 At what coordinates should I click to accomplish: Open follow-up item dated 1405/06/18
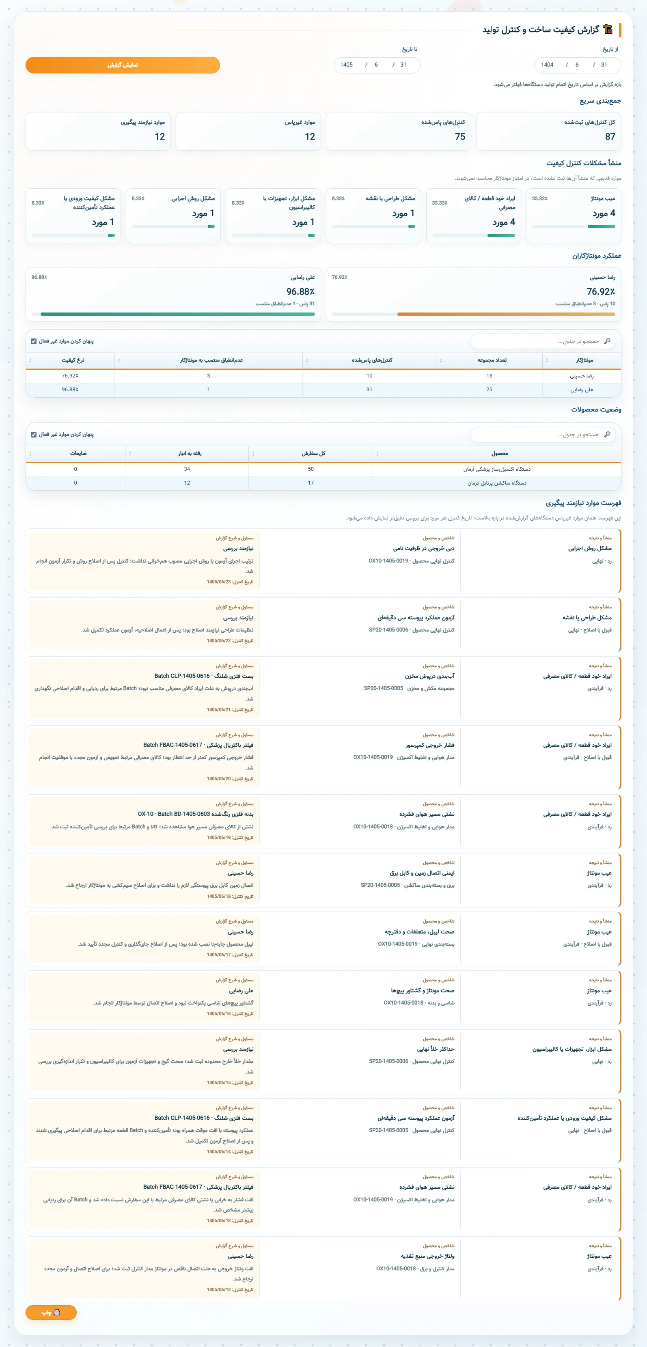323,880
